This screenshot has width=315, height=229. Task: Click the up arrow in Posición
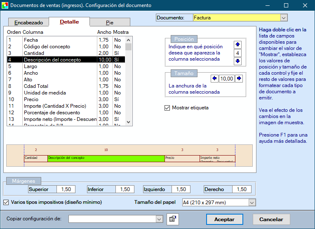click(x=237, y=45)
